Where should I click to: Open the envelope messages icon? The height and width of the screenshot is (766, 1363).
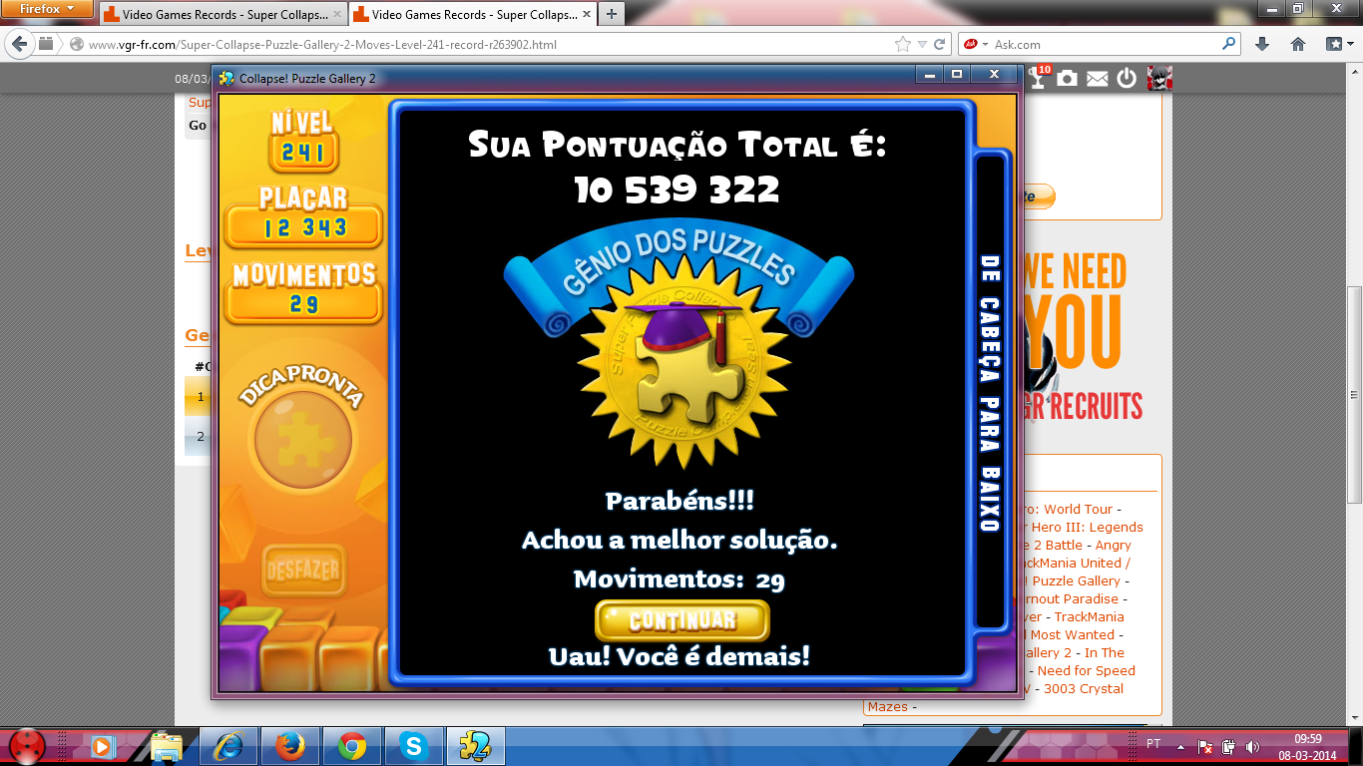(1097, 79)
